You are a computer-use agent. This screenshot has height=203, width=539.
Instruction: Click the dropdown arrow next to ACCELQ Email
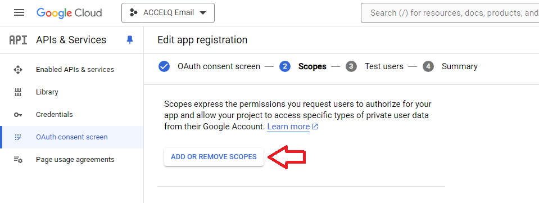[x=203, y=13]
